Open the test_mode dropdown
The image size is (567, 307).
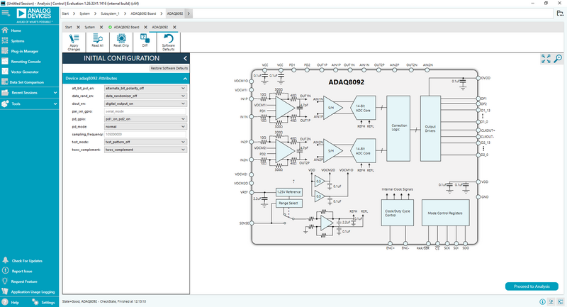[x=145, y=142]
